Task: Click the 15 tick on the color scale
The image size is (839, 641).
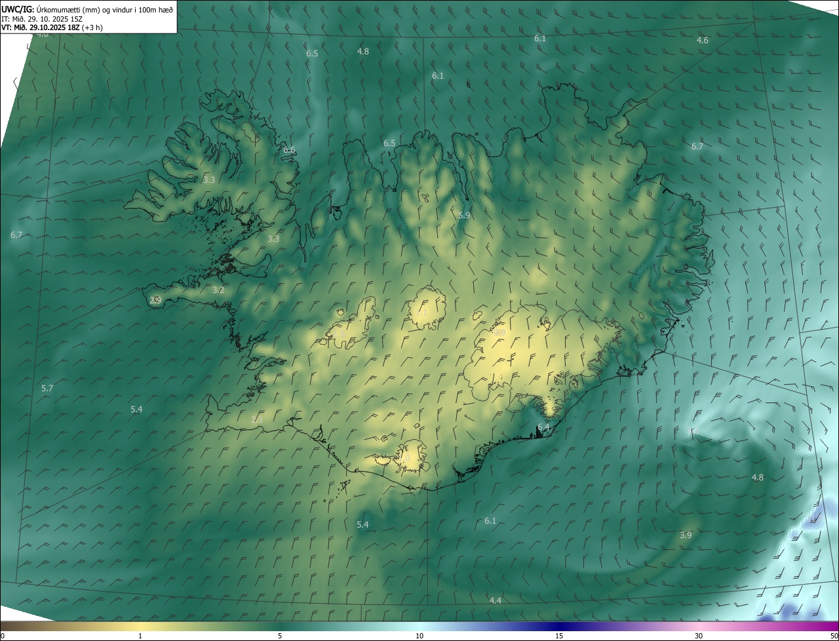Action: point(559,636)
